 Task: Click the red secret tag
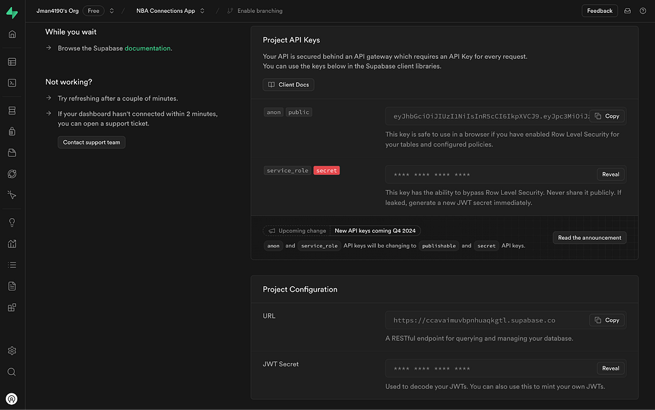click(x=326, y=170)
